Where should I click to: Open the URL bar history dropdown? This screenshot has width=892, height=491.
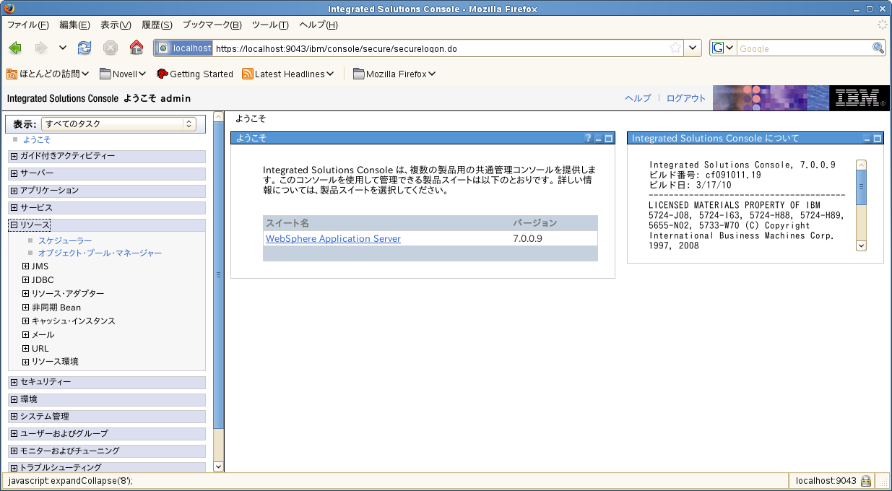[x=692, y=48]
